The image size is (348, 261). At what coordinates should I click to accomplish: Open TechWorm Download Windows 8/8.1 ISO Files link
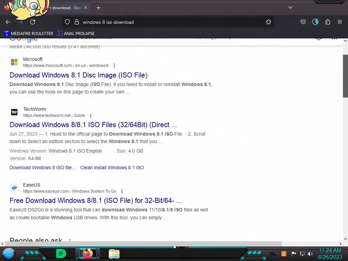point(93,125)
